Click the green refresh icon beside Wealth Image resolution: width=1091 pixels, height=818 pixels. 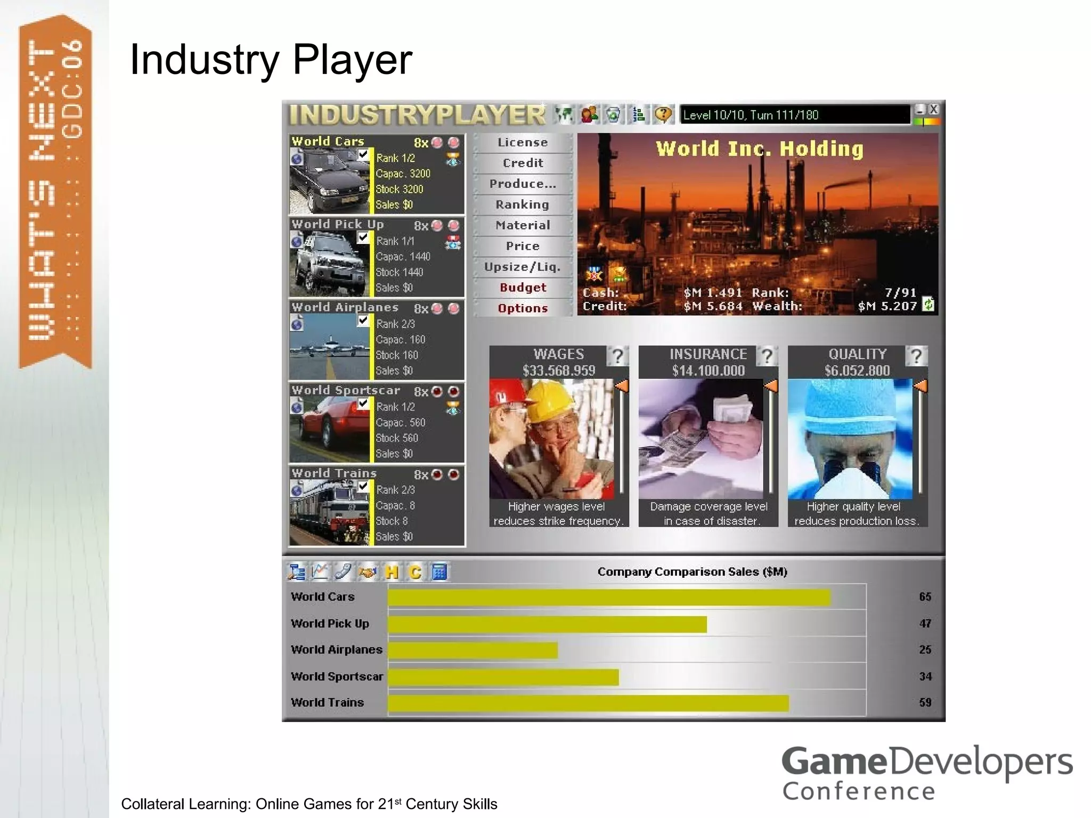tap(929, 304)
